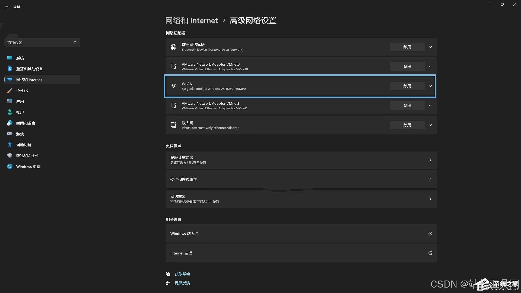Image resolution: width=521 pixels, height=293 pixels.
Task: Disable the WLAN adapter with 禁用
Action: pos(407,86)
